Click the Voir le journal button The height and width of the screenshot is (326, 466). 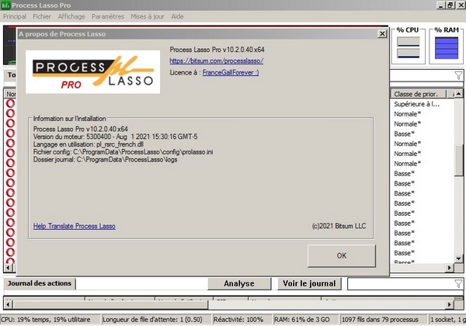coord(309,283)
